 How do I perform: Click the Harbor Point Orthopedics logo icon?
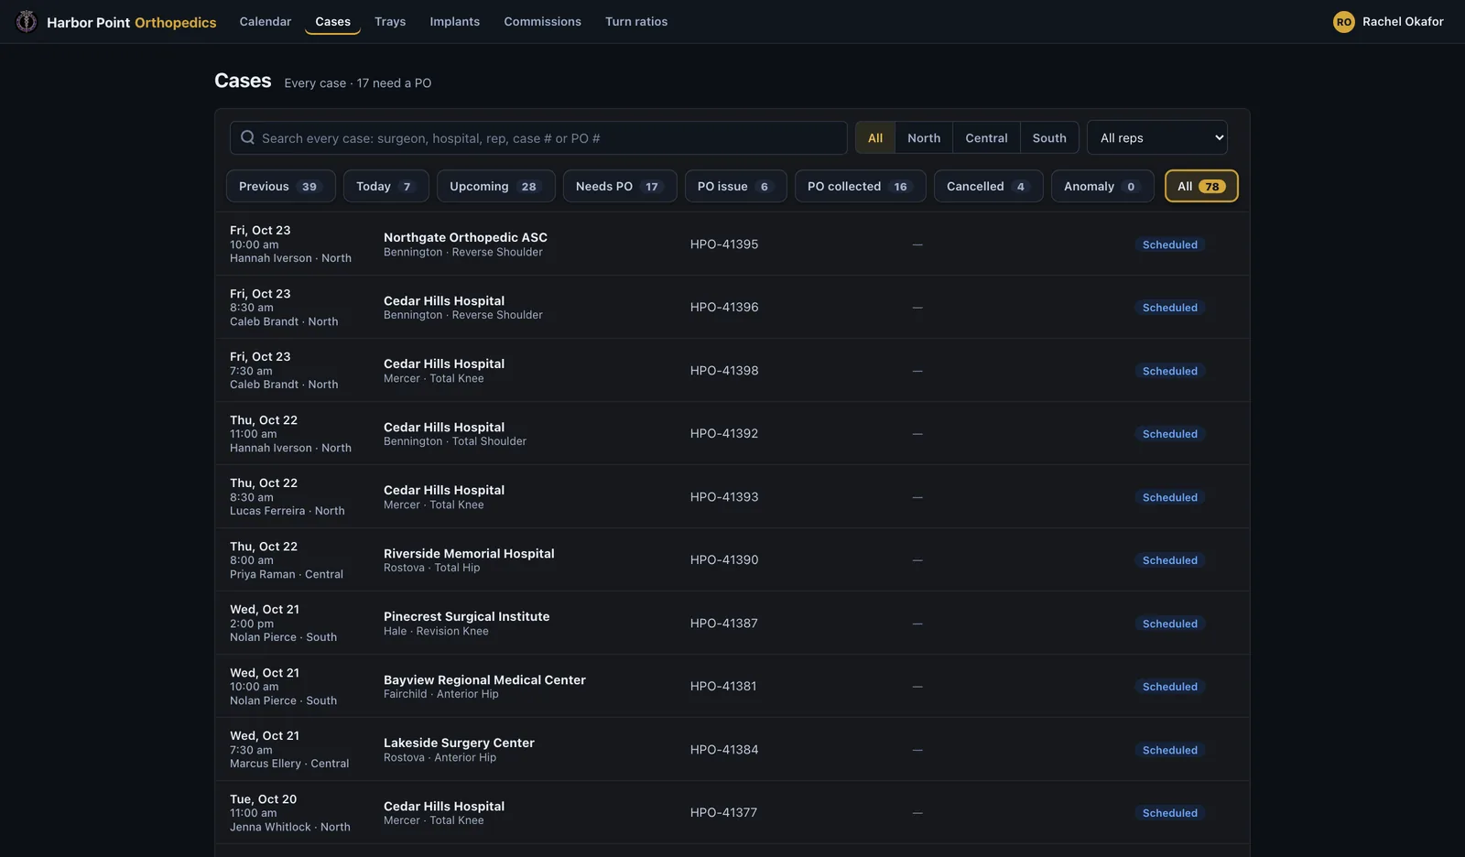(27, 21)
